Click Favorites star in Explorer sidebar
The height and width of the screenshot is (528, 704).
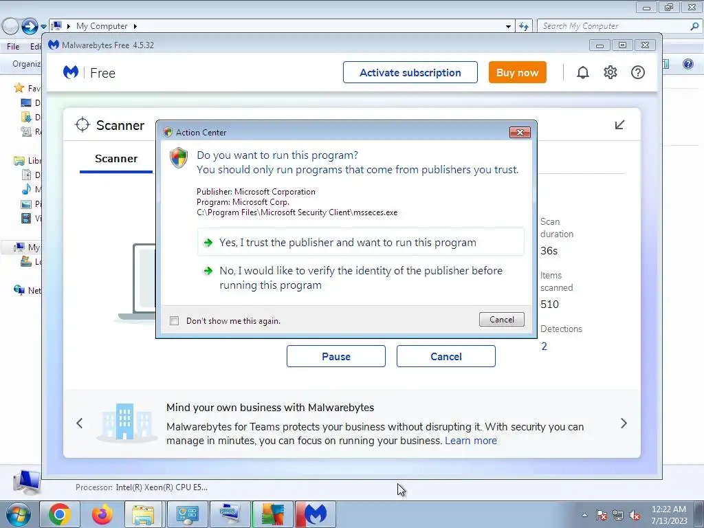pos(19,87)
